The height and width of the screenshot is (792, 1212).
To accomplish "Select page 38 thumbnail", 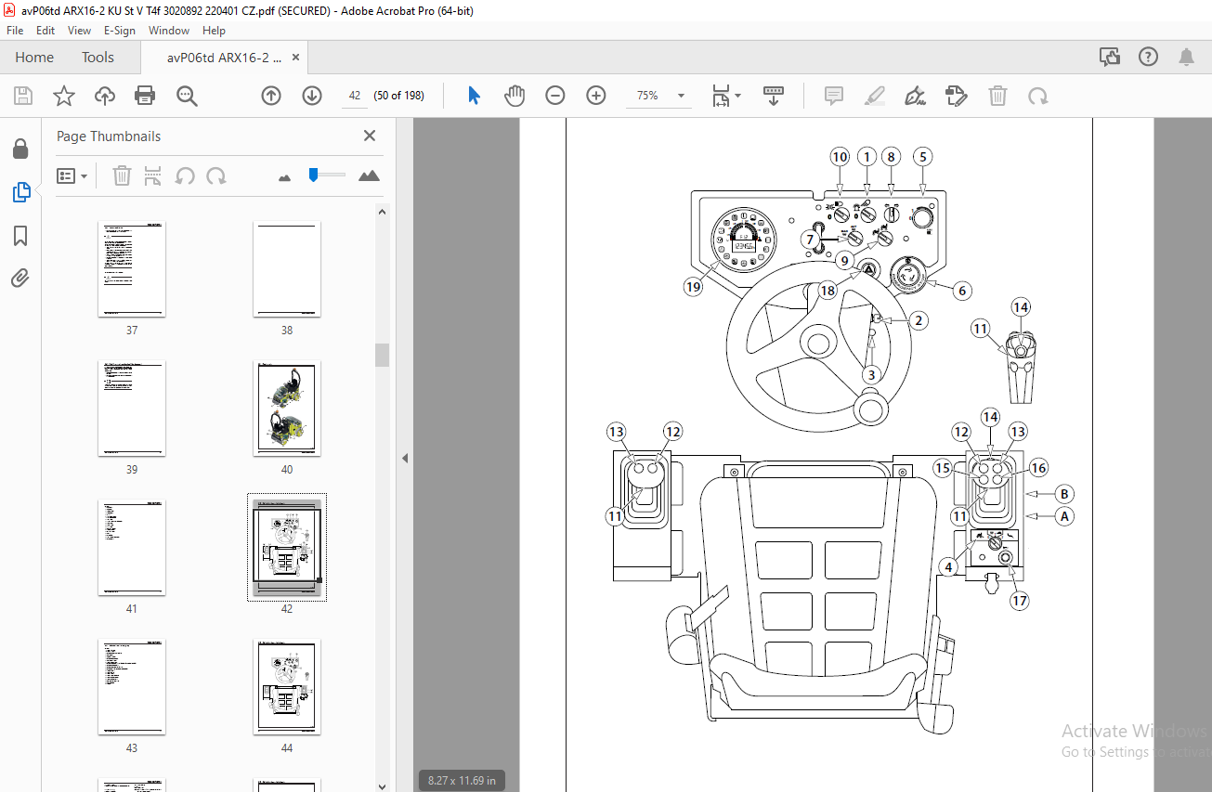I will 287,269.
